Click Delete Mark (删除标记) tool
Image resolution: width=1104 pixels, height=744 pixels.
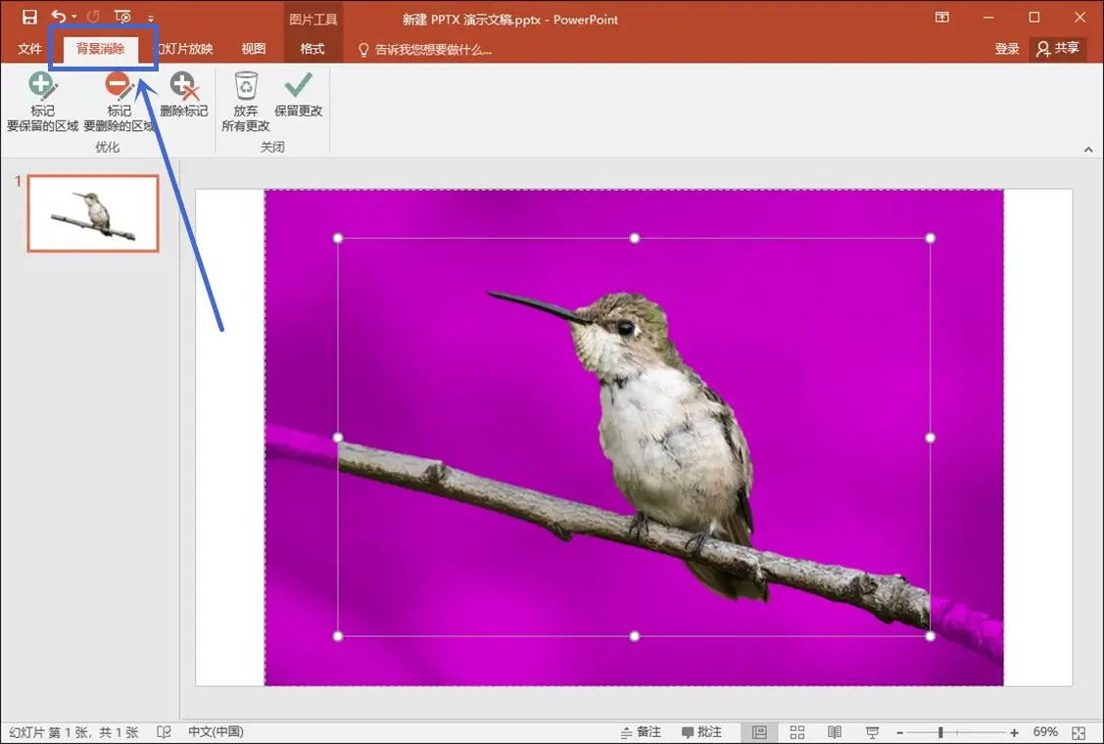(184, 96)
